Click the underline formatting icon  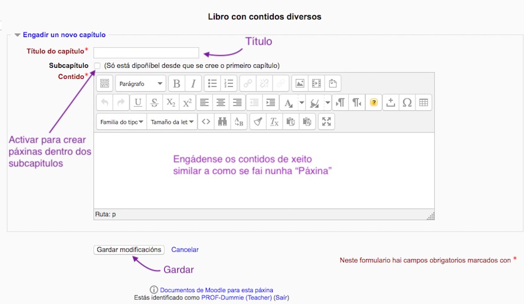[137, 103]
